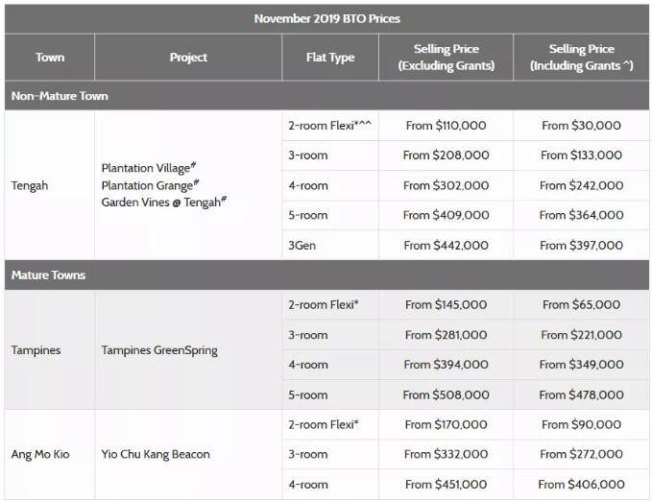Viewport: 652px width, 501px height.
Task: Select the Tengah town cell
Action: pos(30,185)
